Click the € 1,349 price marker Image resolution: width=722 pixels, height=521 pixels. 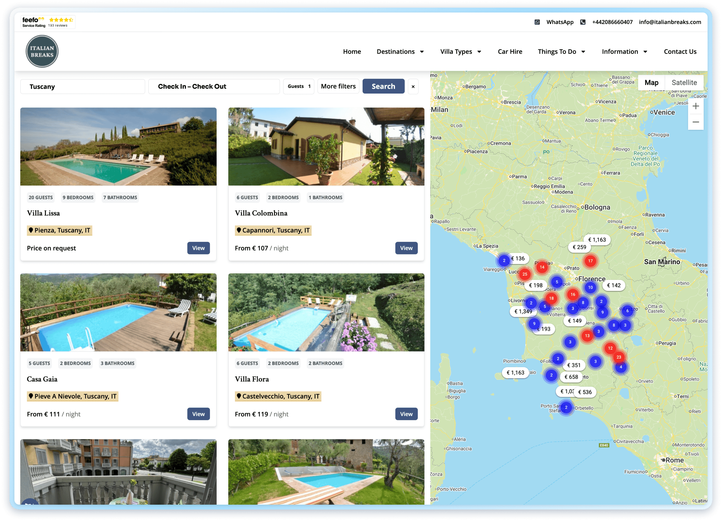[523, 311]
